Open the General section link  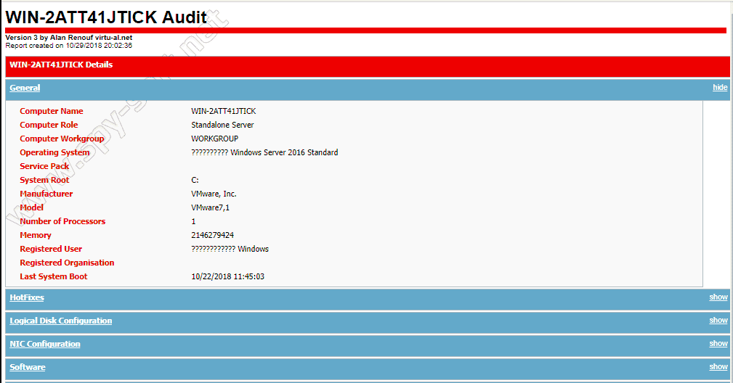[25, 88]
